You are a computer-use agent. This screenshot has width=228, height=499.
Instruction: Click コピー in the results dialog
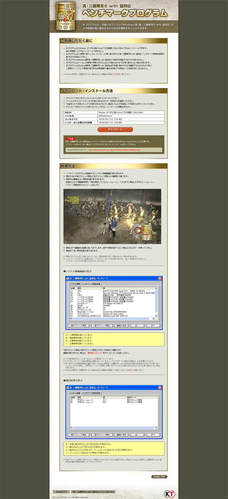pos(137,434)
